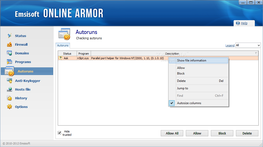Click the Status lightning icon in sidebar
The image size is (263, 147).
coord(9,36)
